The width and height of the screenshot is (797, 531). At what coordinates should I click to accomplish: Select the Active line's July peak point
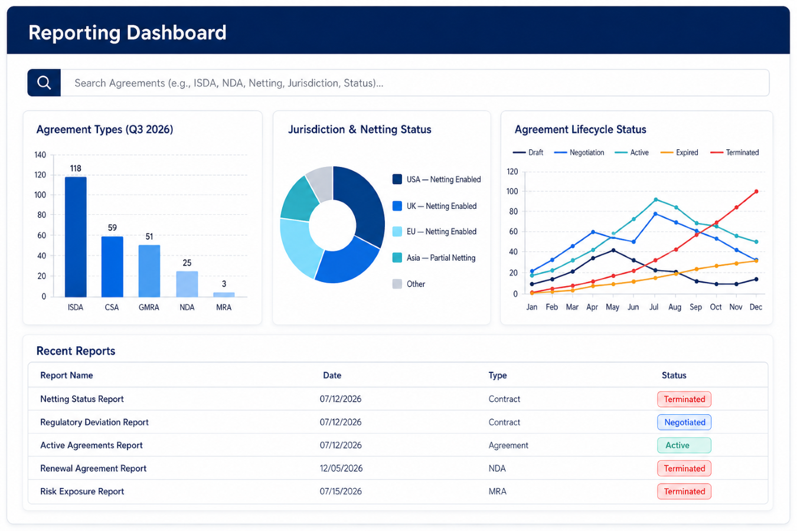(x=655, y=199)
